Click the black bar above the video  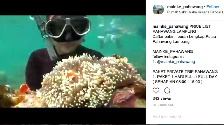click(x=73, y=8)
